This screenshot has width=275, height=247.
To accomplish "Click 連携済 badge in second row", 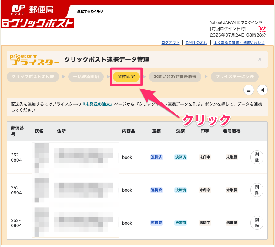I will click(156, 190).
